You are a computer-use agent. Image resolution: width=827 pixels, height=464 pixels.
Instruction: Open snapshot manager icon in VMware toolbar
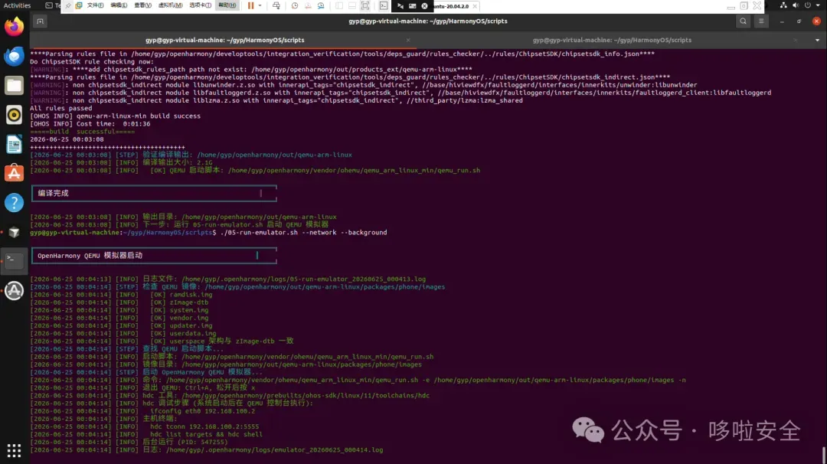[321, 5]
